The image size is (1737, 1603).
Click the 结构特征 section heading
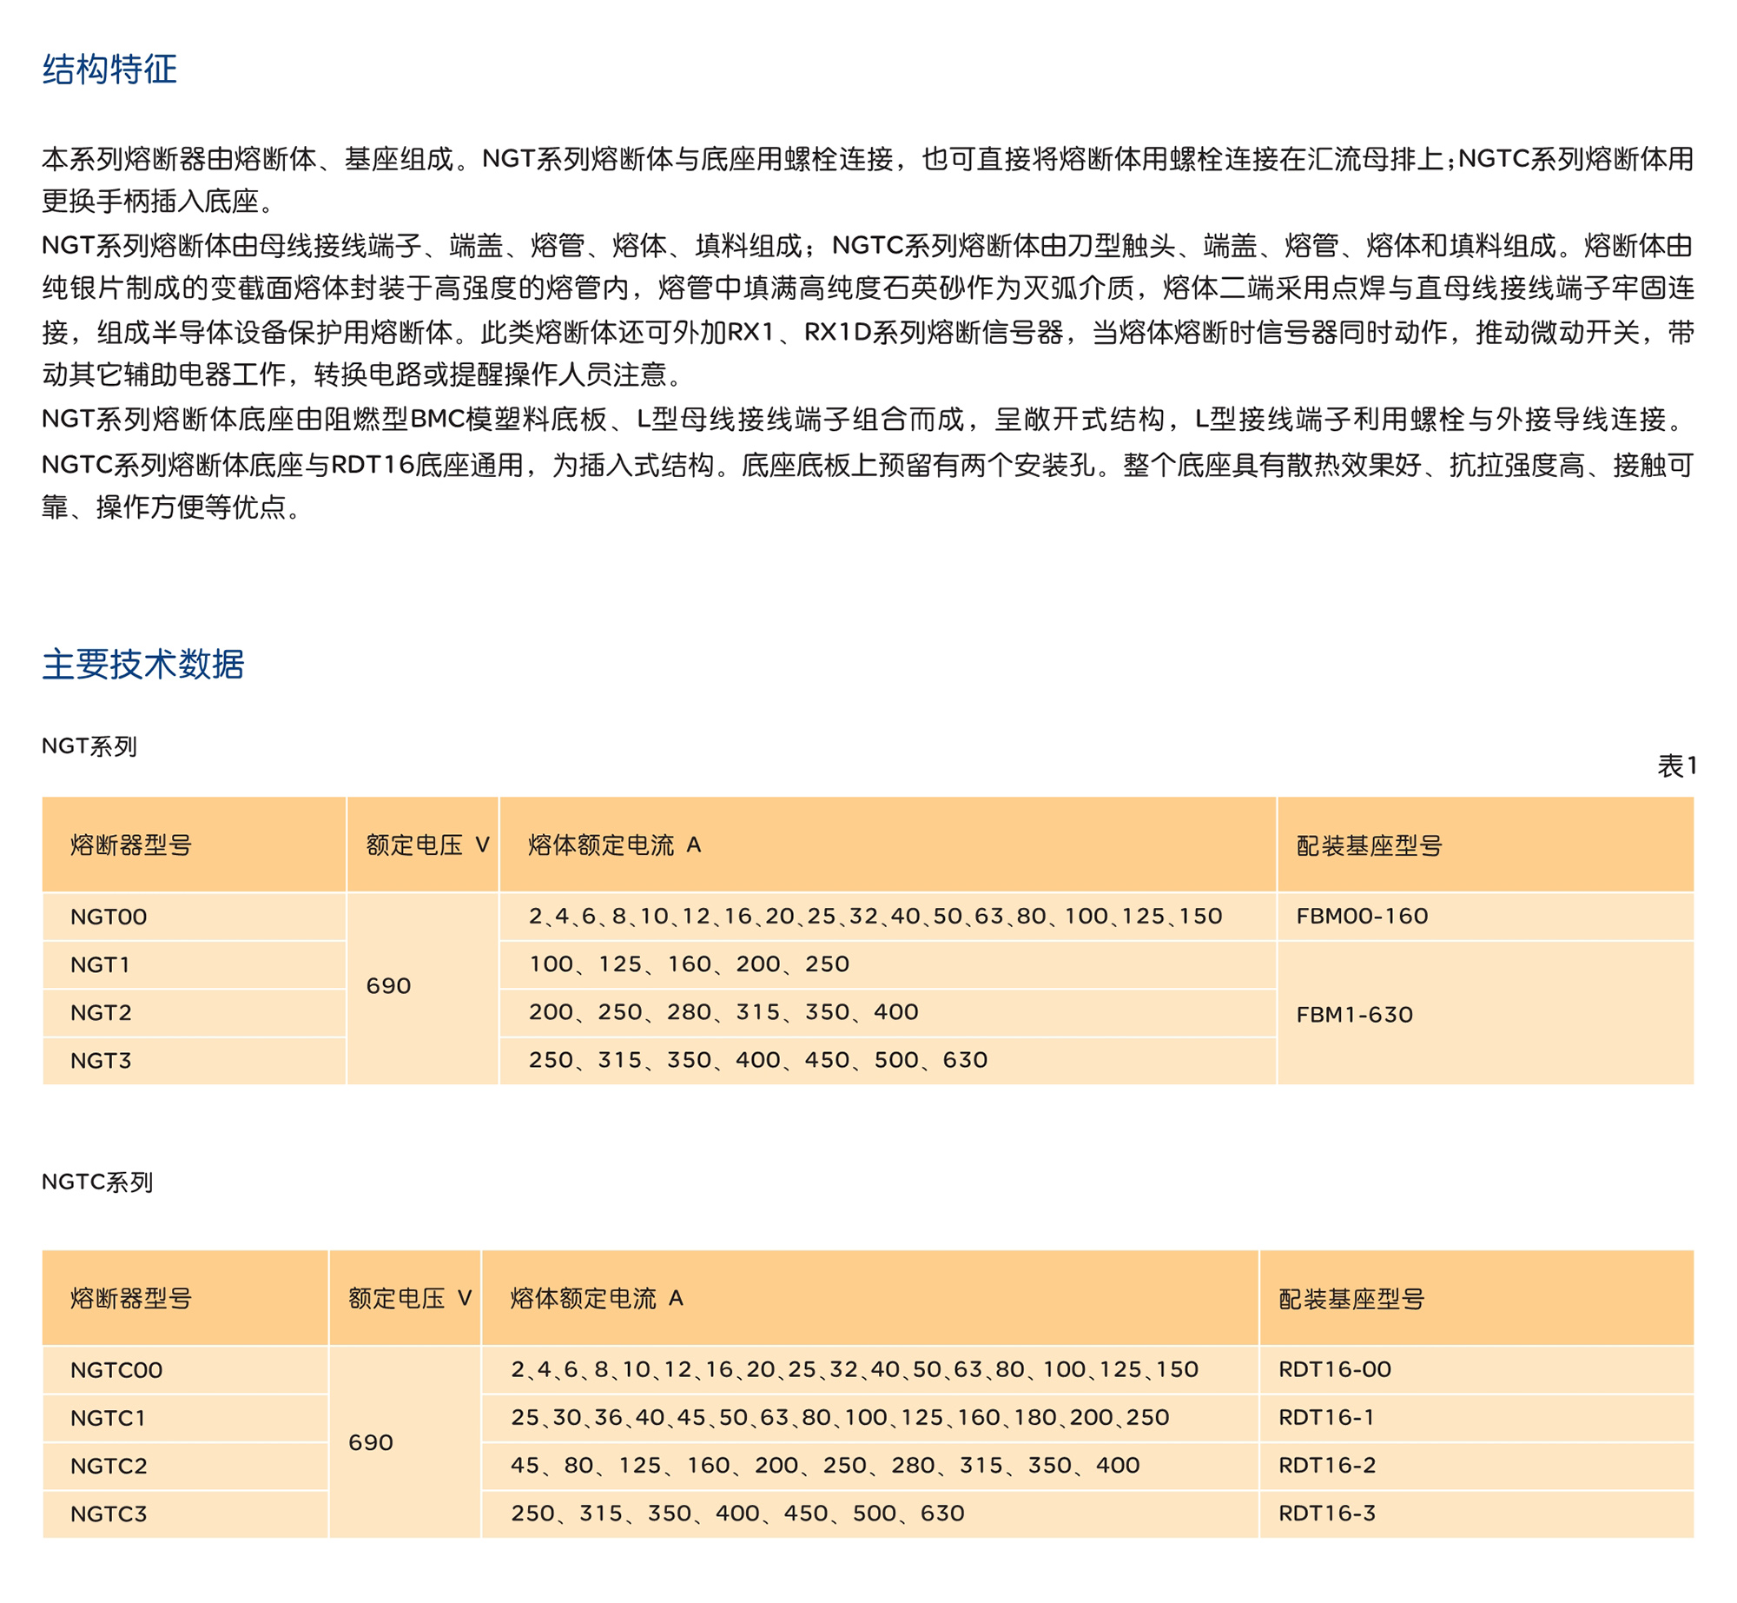109,70
